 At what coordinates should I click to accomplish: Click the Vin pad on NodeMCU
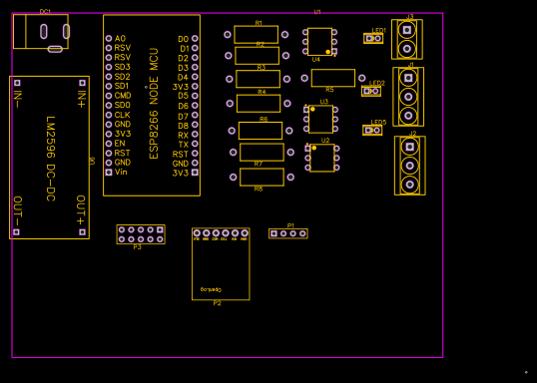tap(109, 173)
